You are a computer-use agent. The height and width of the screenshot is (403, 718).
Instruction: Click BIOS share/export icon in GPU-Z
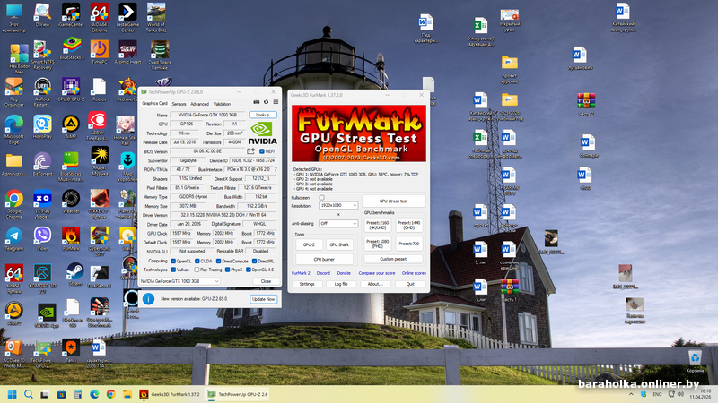(x=251, y=151)
